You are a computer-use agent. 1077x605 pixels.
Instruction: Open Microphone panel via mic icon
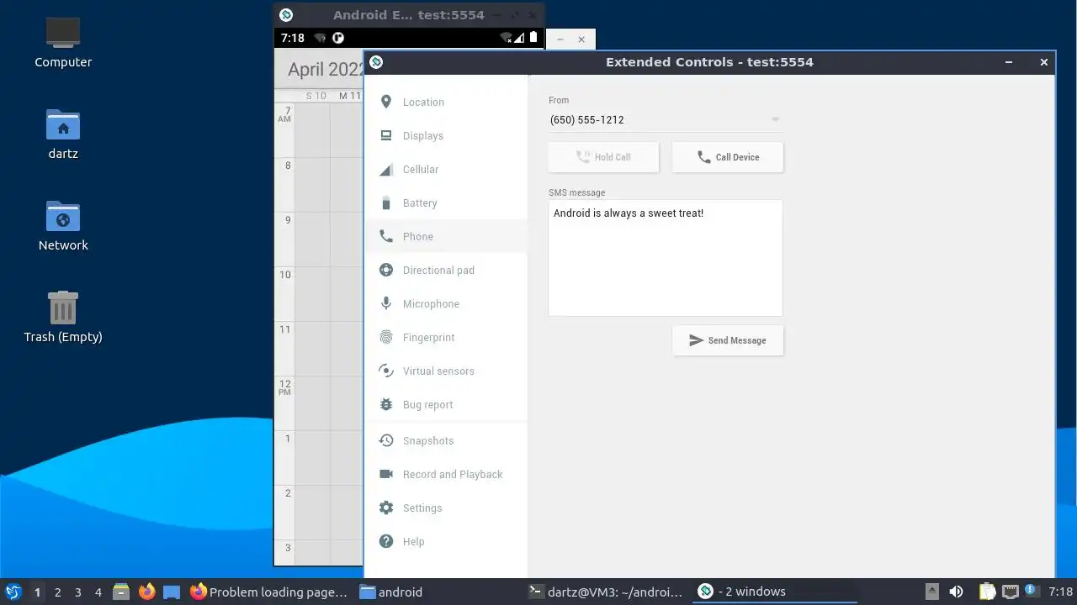click(x=386, y=303)
